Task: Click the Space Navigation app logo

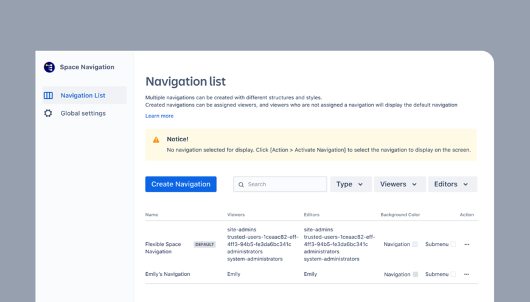Action: coord(49,67)
